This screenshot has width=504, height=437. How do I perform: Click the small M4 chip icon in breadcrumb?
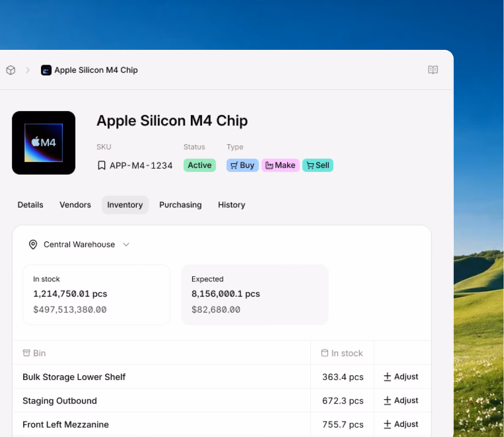pyautogui.click(x=46, y=70)
